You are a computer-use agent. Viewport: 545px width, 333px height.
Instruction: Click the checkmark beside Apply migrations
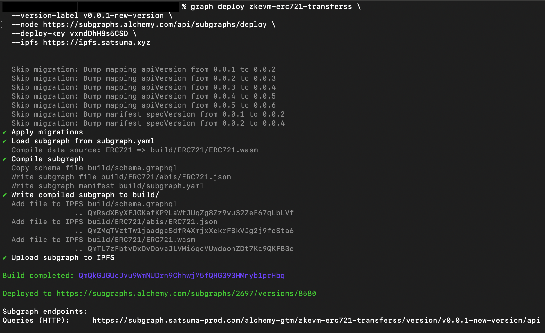coord(5,132)
